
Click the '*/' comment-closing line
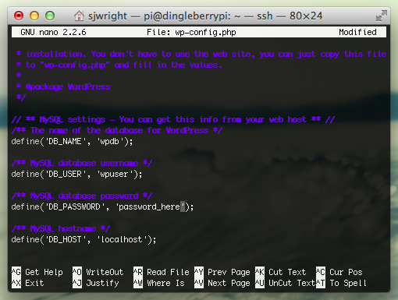pos(21,98)
